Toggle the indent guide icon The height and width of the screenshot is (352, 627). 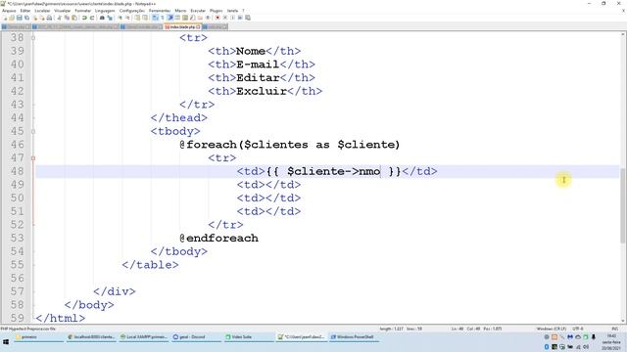169,18
